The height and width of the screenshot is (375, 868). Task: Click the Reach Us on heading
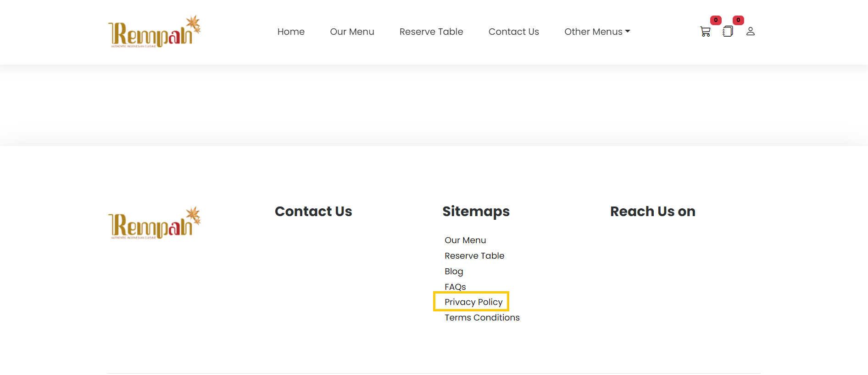(x=652, y=212)
